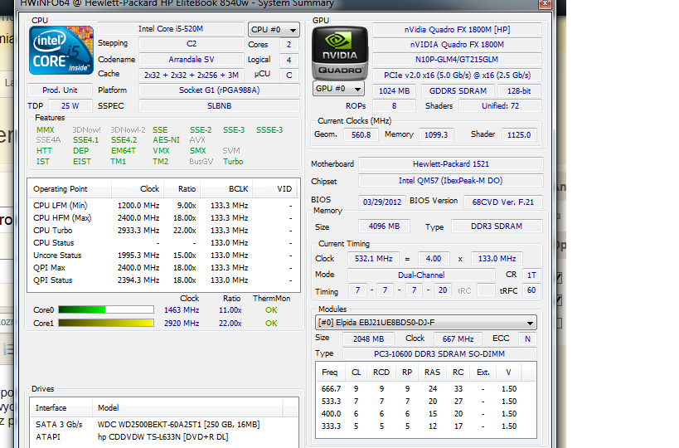
Task: Click the PCIe v2.0 x16 bus field
Action: coord(457,75)
